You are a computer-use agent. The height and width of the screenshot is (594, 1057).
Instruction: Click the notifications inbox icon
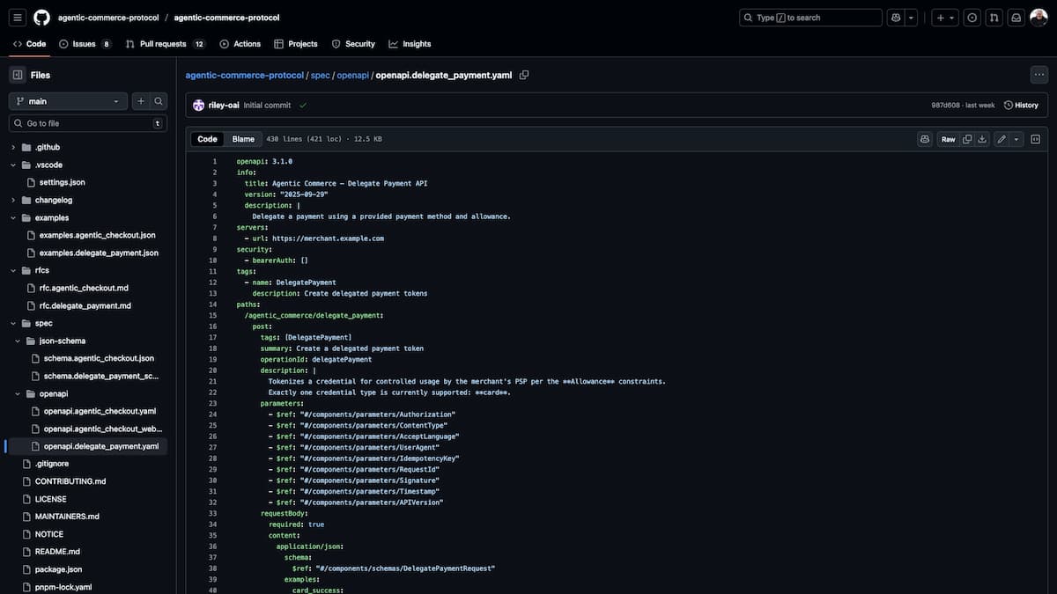pos(1016,18)
